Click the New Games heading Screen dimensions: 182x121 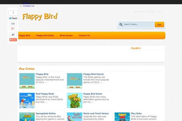pos(27,69)
